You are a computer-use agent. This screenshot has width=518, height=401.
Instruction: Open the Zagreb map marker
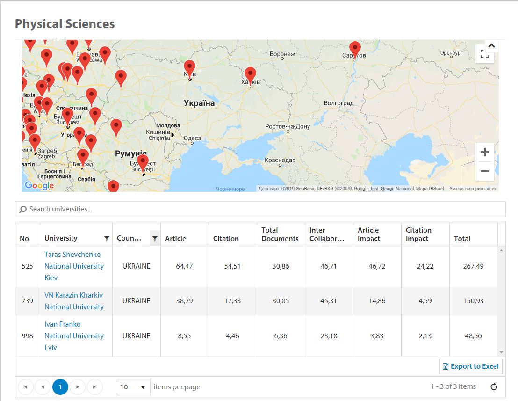point(35,143)
